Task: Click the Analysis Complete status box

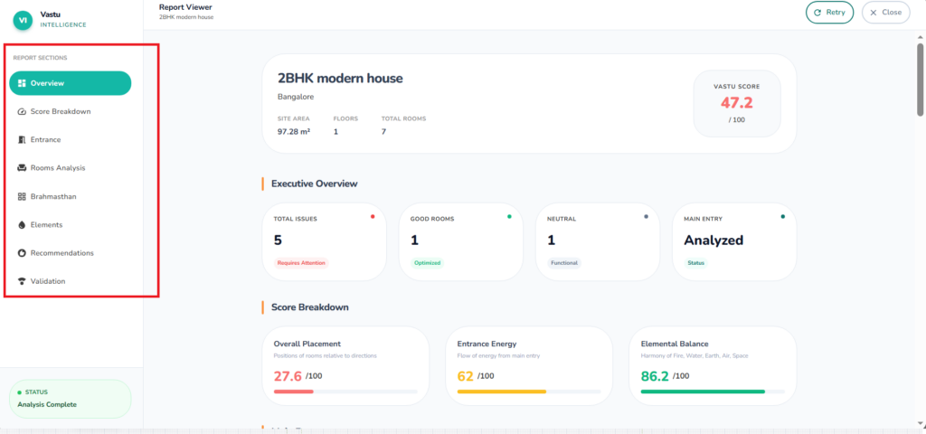Action: click(x=71, y=399)
